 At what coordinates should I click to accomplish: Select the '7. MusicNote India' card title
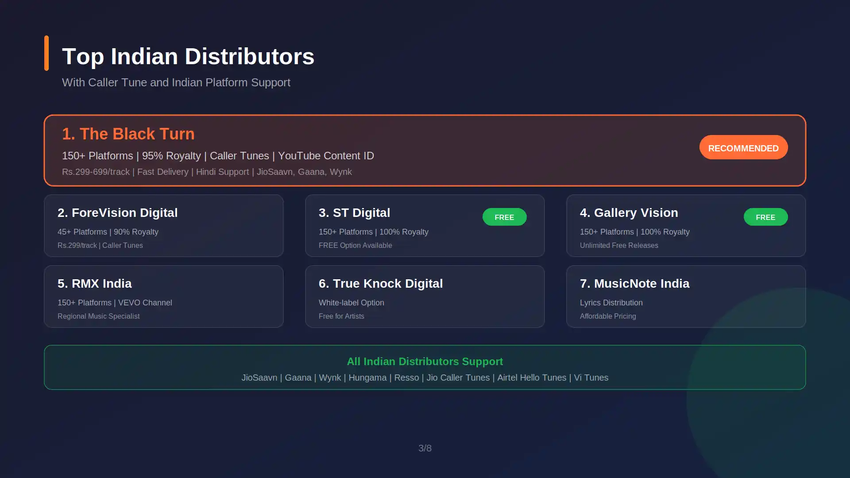coord(634,284)
